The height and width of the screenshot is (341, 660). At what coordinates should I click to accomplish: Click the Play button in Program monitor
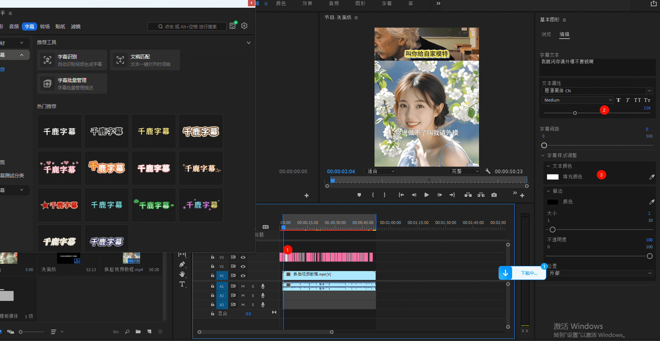426,195
